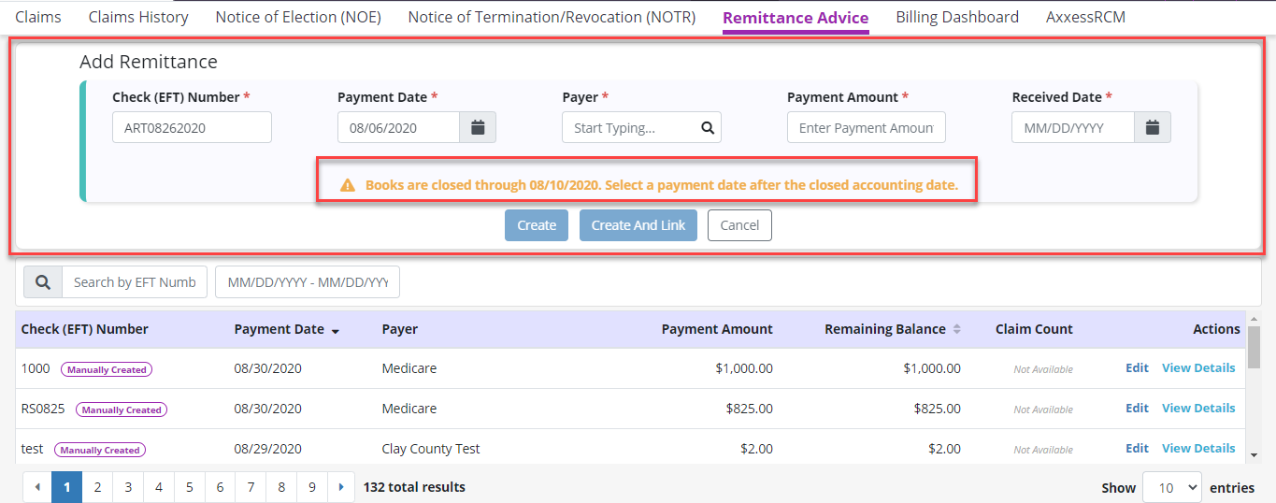Click the Payer search magnifier icon
The image size is (1276, 503).
pyautogui.click(x=708, y=128)
